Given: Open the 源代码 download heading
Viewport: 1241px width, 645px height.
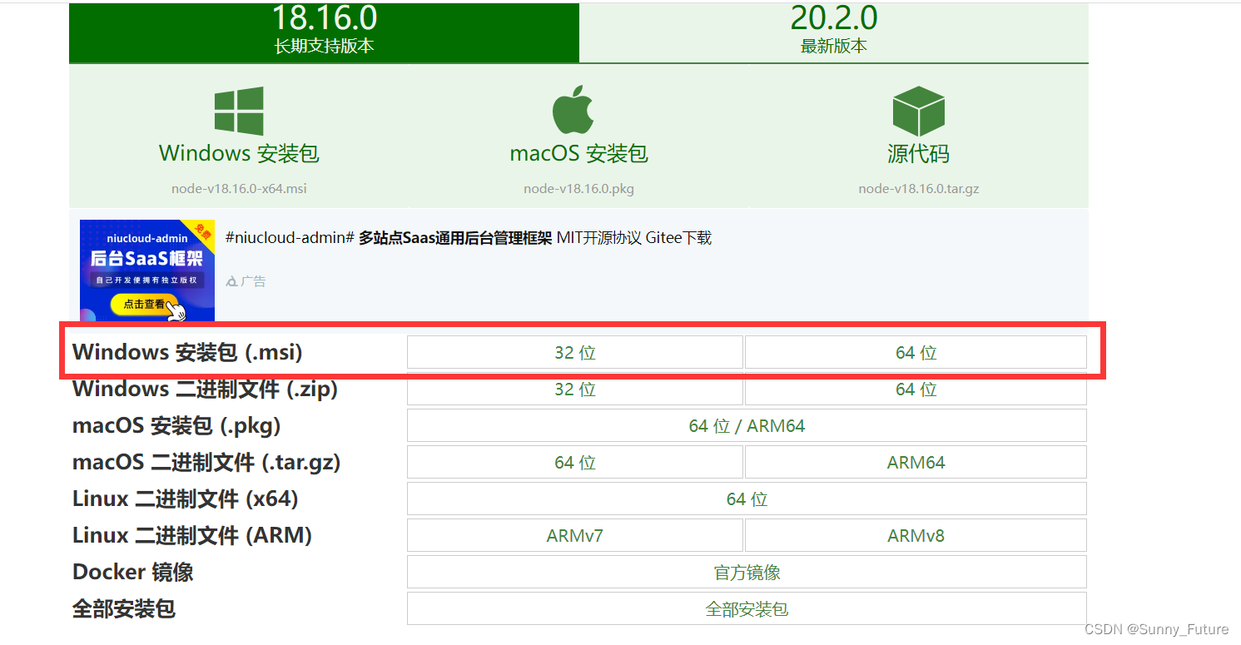Looking at the screenshot, I should pyautogui.click(x=918, y=154).
